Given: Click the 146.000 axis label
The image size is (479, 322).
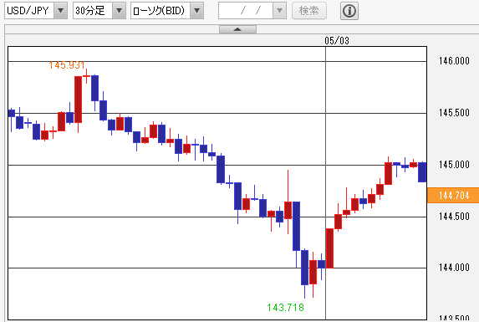Looking at the screenshot, I should click(454, 61).
